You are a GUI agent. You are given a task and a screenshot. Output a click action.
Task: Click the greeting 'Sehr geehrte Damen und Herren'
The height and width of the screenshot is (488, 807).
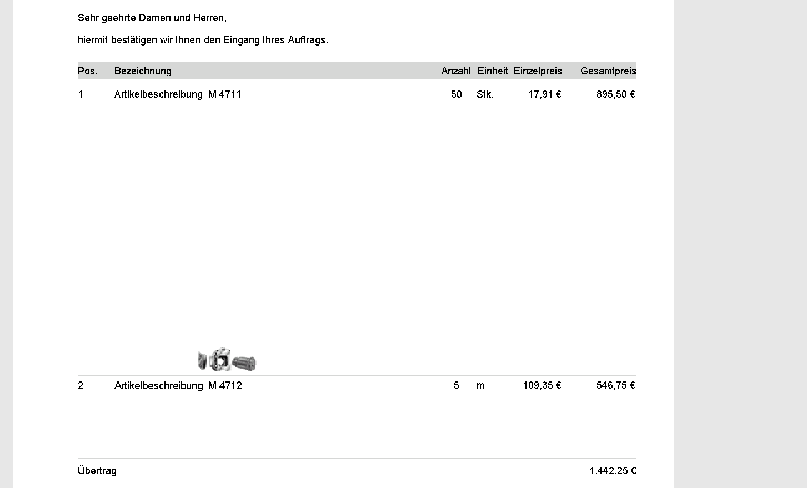(152, 18)
